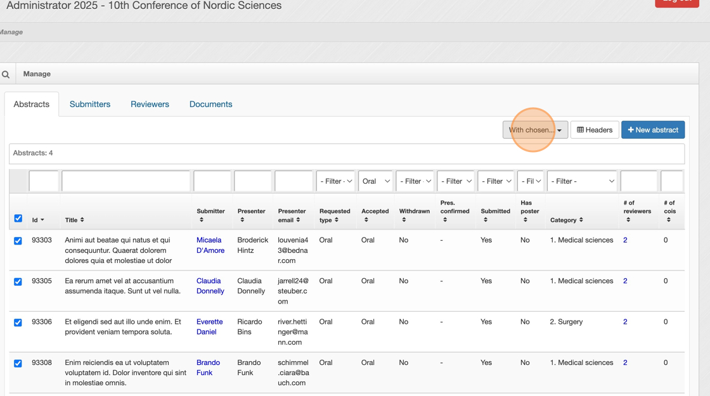Sort by Id column arrow

point(42,220)
